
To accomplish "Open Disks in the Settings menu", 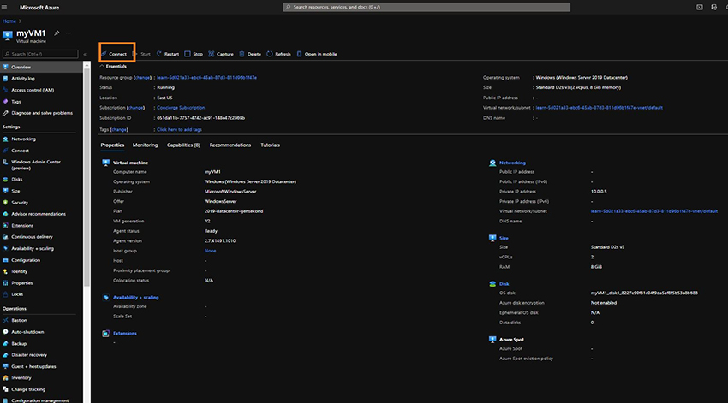I will tap(17, 180).
